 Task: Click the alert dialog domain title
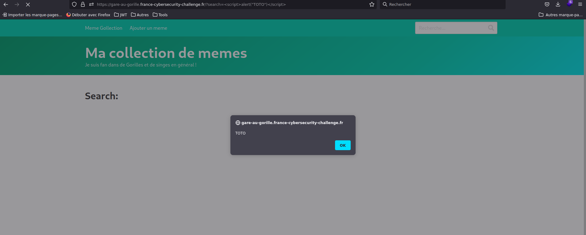(x=292, y=123)
